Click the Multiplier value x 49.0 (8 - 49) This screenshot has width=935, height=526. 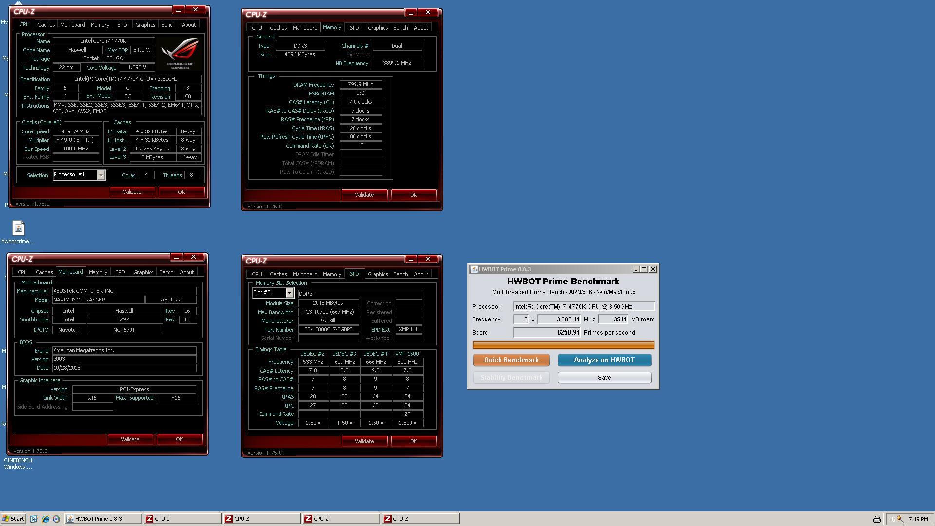75,140
